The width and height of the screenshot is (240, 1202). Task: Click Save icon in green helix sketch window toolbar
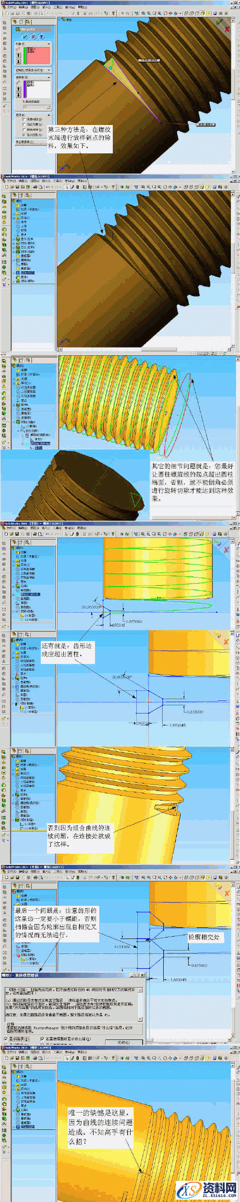[16, 534]
